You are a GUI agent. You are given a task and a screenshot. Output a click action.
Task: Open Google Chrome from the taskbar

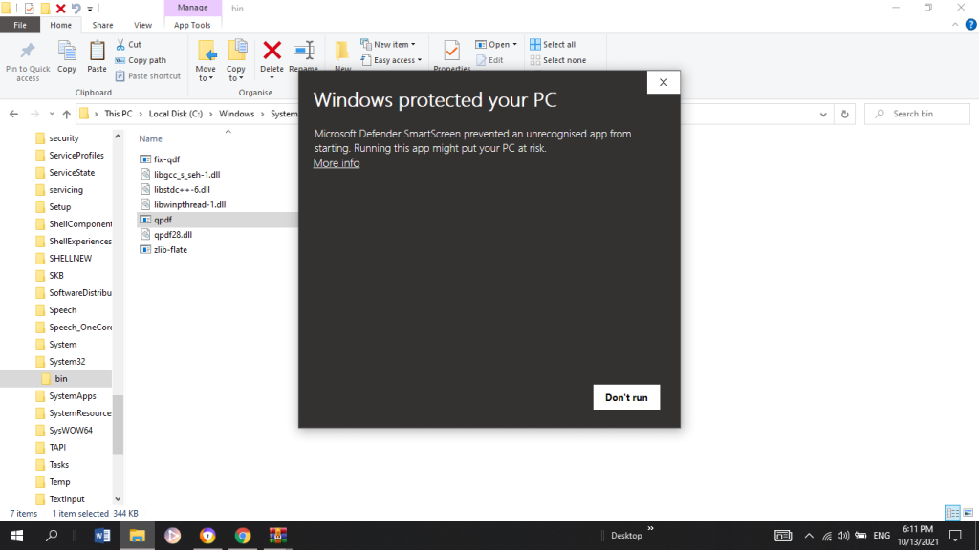click(243, 536)
